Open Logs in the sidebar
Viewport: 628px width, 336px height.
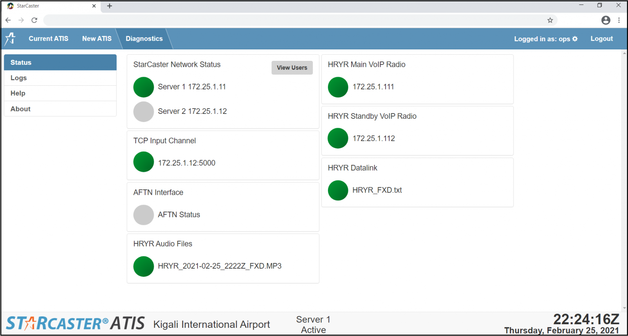point(19,78)
